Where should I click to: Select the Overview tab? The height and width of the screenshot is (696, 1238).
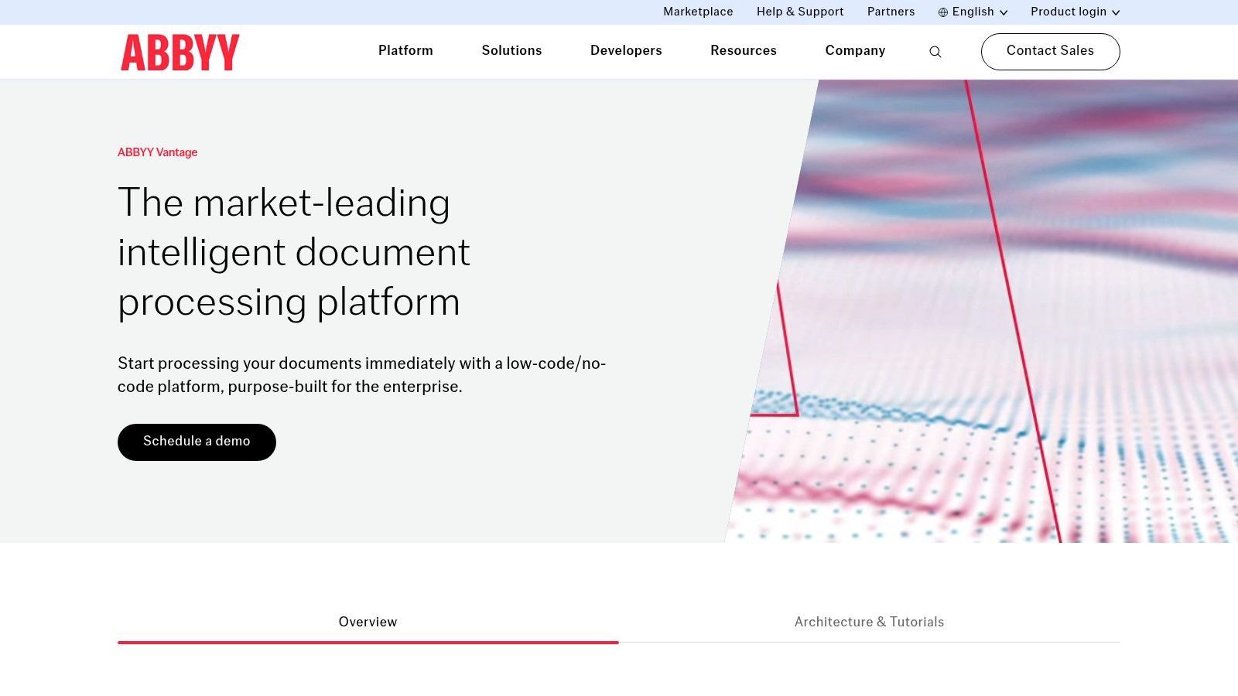pyautogui.click(x=368, y=623)
